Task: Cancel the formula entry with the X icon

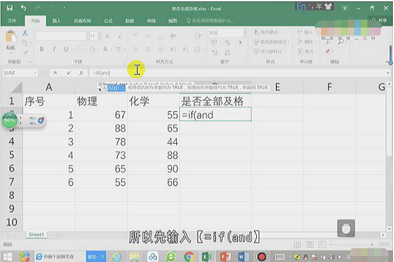Action: [55, 73]
